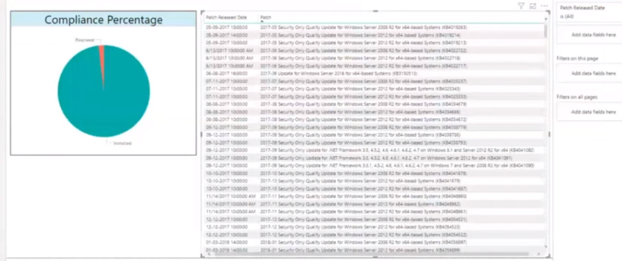Select the KB4019214 patch row
The width and height of the screenshot is (622, 261).
point(374,35)
